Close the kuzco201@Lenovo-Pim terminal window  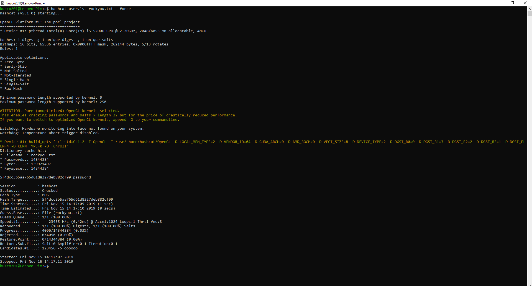(x=525, y=3)
